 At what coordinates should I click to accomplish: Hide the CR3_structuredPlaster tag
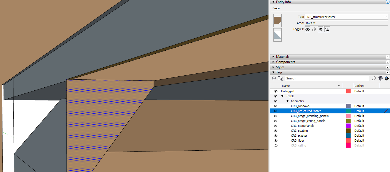tap(276, 111)
